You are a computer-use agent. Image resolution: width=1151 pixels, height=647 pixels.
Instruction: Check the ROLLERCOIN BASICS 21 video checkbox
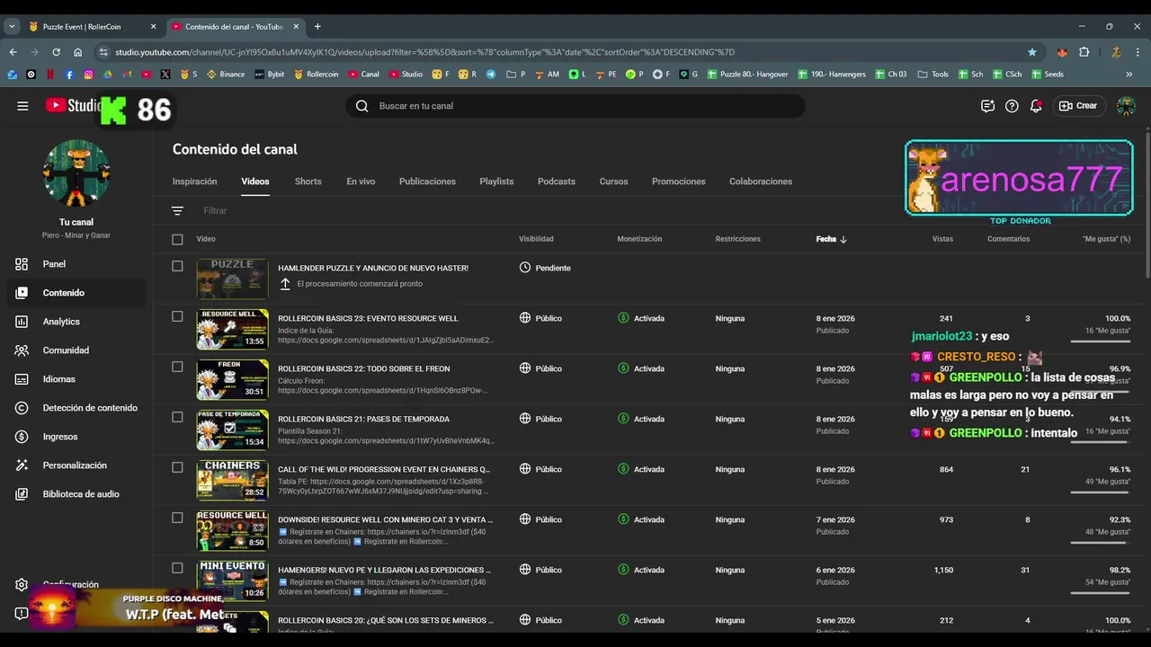(x=177, y=417)
